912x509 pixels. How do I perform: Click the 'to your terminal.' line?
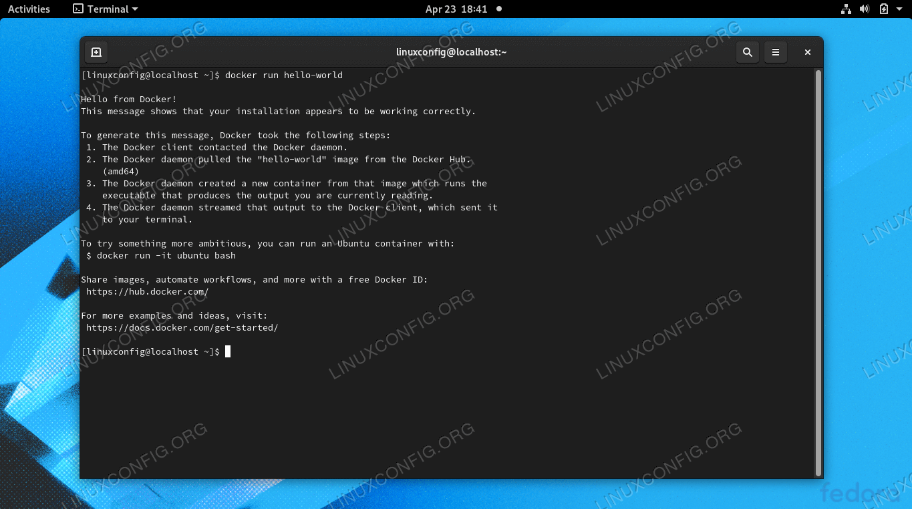(x=148, y=220)
